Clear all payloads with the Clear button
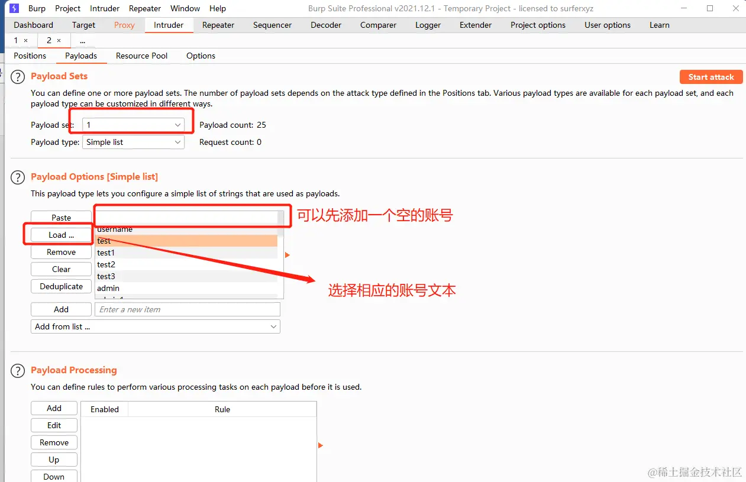The width and height of the screenshot is (746, 482). click(61, 269)
